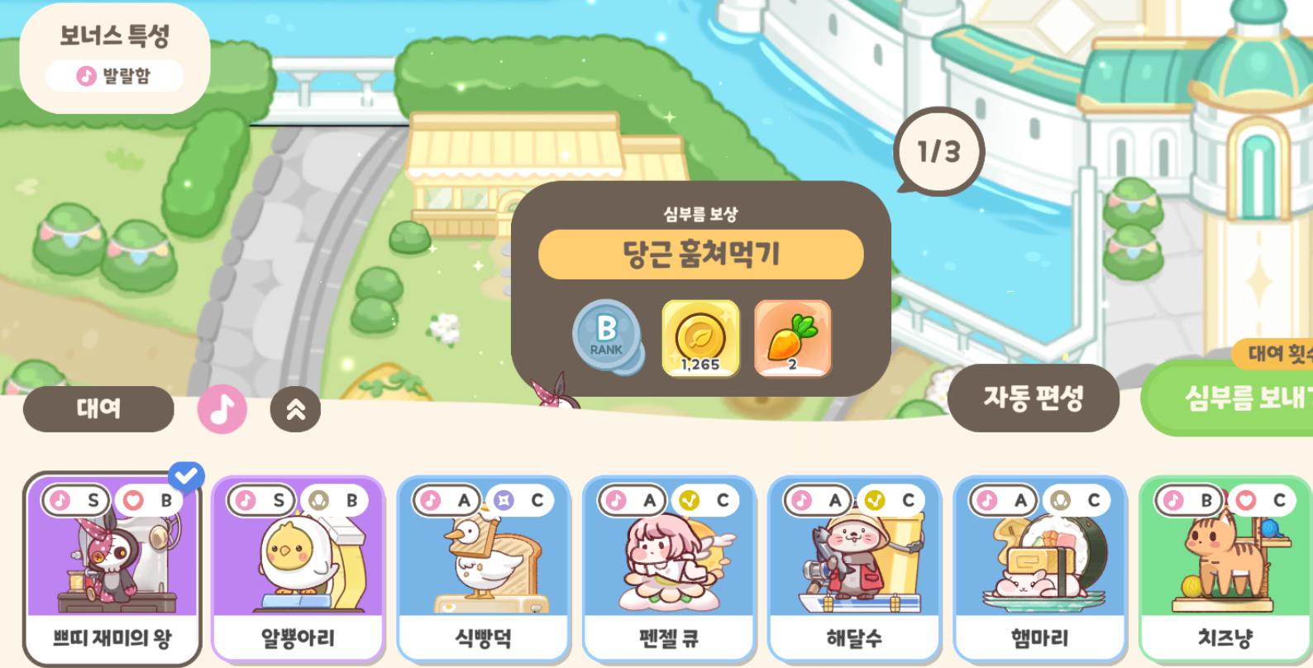Select the 해달수 otter character card
Image resolution: width=1313 pixels, height=668 pixels.
click(854, 568)
